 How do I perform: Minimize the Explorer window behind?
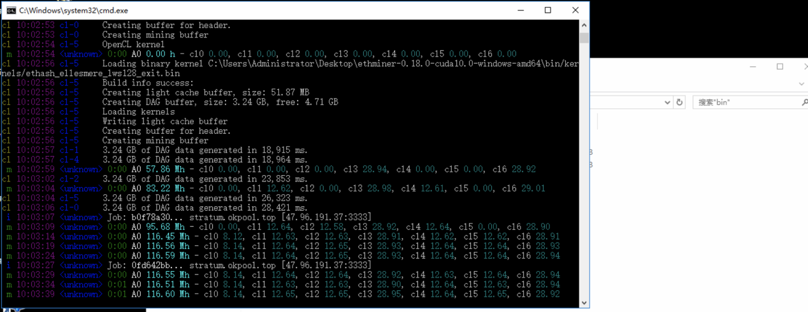[753, 67]
